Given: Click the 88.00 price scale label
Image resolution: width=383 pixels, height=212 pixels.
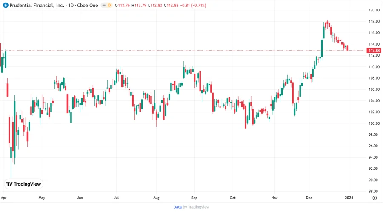Looking at the screenshot, I should (374, 191).
